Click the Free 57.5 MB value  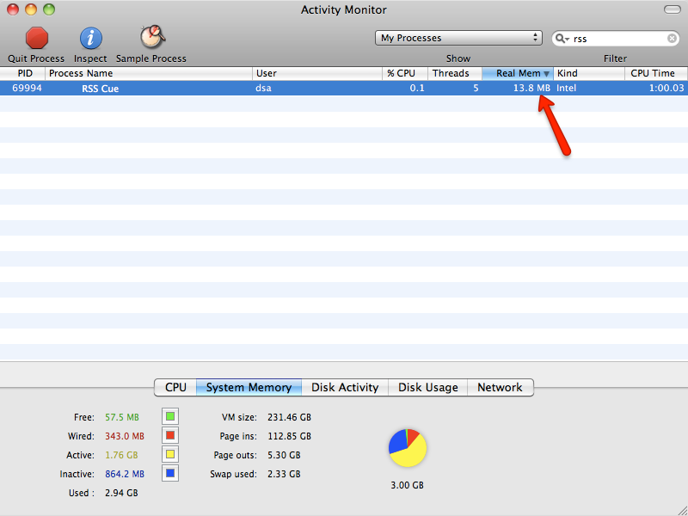coord(122,417)
